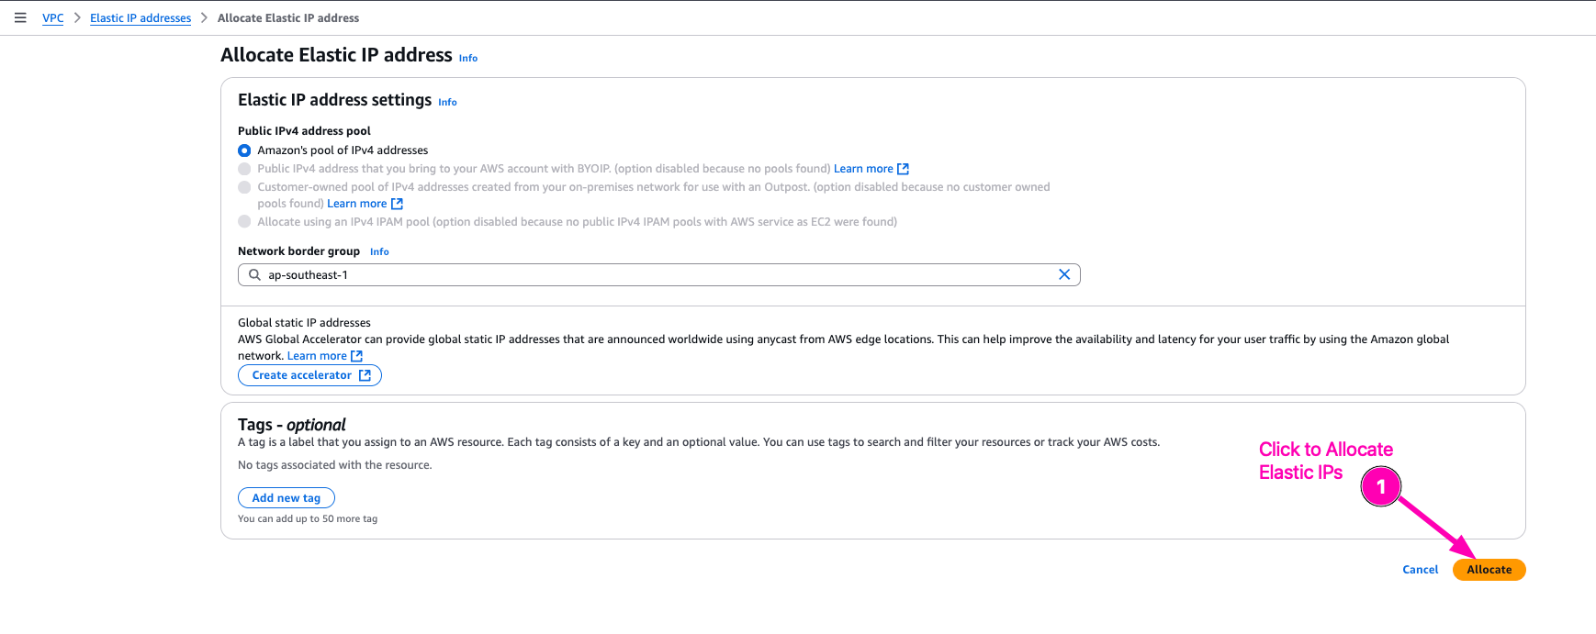Image resolution: width=1596 pixels, height=634 pixels.
Task: Click the search icon in Network border group
Action: coord(254,274)
